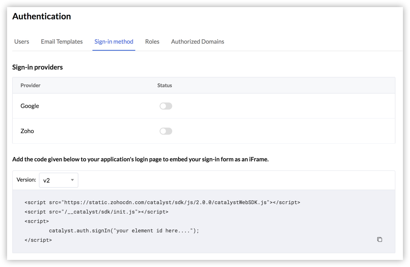Enable the Google sign-in provider

click(x=166, y=106)
